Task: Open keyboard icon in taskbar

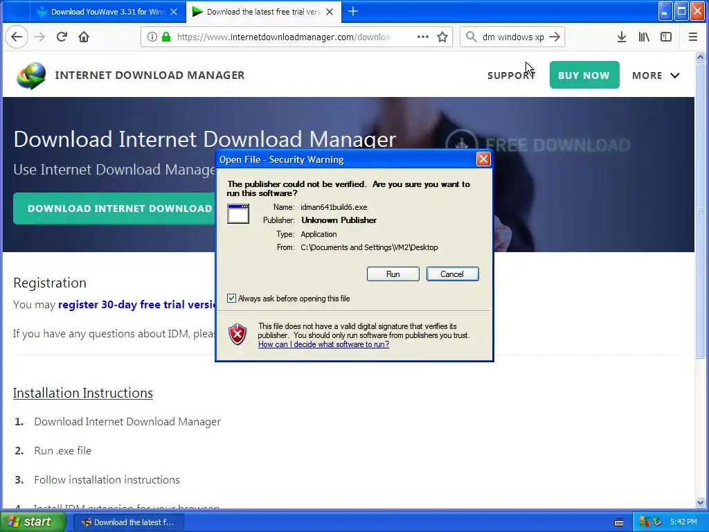Action: tap(619, 522)
